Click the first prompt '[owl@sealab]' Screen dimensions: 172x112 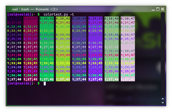click(x=19, y=14)
